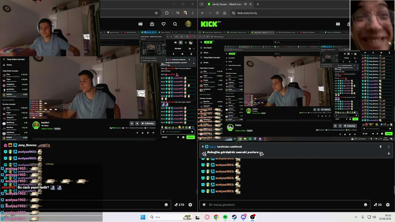Open pinned message three-dot options
This screenshot has height=222, width=395.
tap(389, 147)
